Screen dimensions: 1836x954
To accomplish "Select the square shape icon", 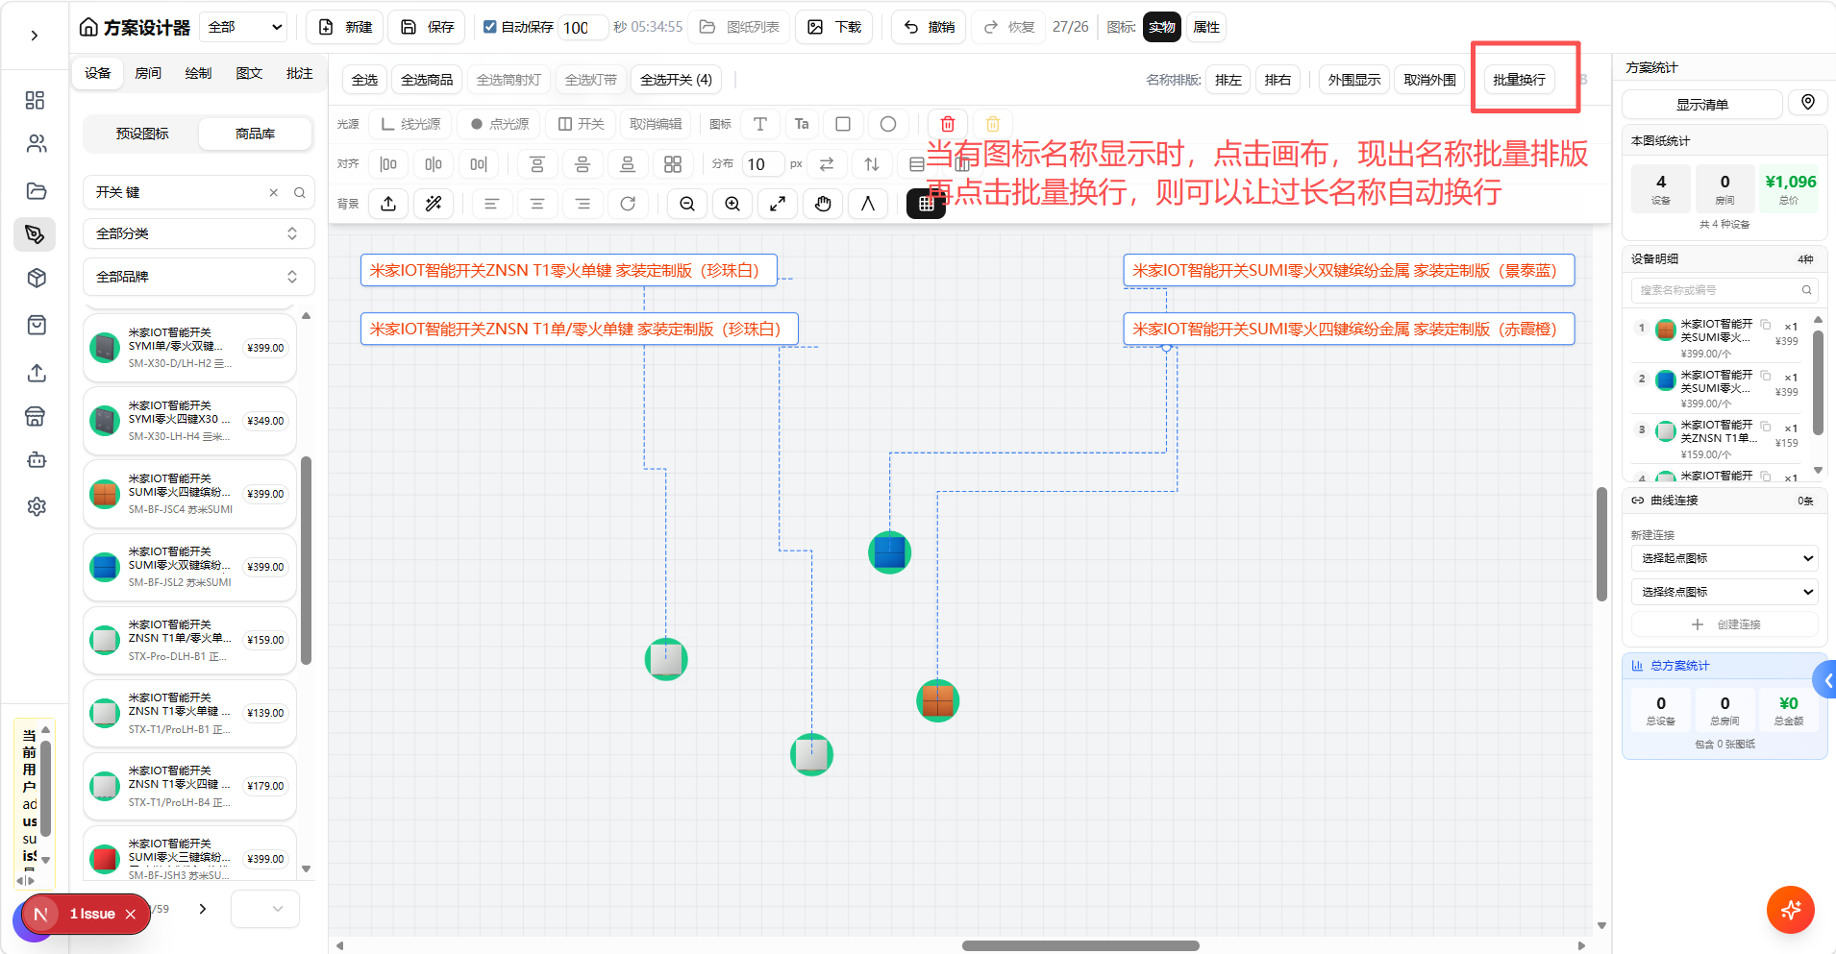I will click(843, 124).
